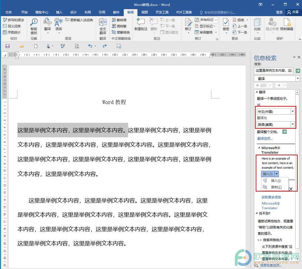The width and height of the screenshot is (302, 269).
Task: Convert Simplified to Traditional (简转繁)
Action: (119, 26)
